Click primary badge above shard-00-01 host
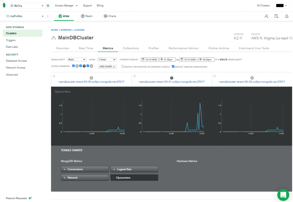Image resolution: width=293 pixels, height=202 pixels. [x=172, y=78]
